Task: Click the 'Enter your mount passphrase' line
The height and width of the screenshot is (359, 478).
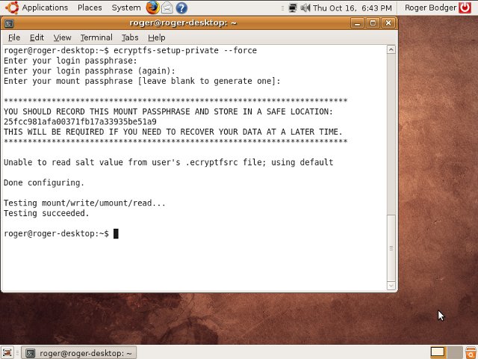Action: coord(142,81)
